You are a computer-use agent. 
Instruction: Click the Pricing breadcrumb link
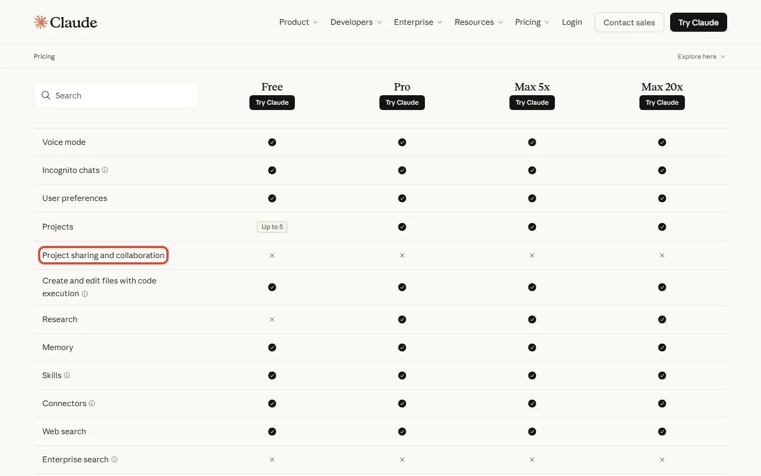44,57
